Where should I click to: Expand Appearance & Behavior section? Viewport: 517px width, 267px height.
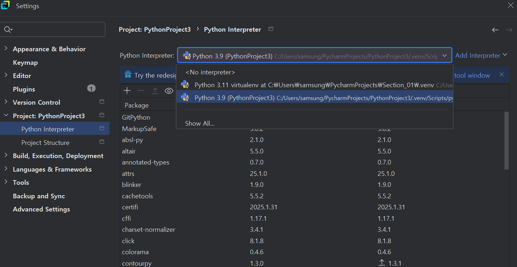[x=6, y=48]
